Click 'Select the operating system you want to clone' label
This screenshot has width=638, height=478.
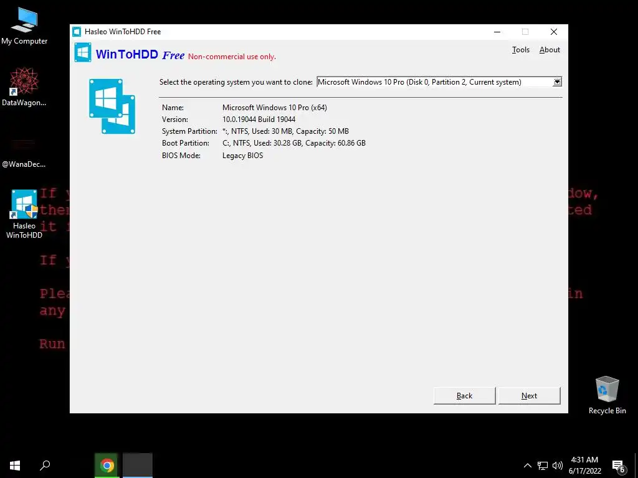point(236,82)
